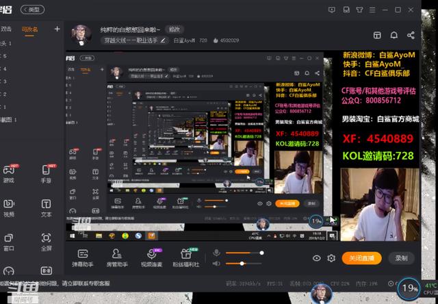Click the small circle icon right of 内存 in status bar

[391, 283]
